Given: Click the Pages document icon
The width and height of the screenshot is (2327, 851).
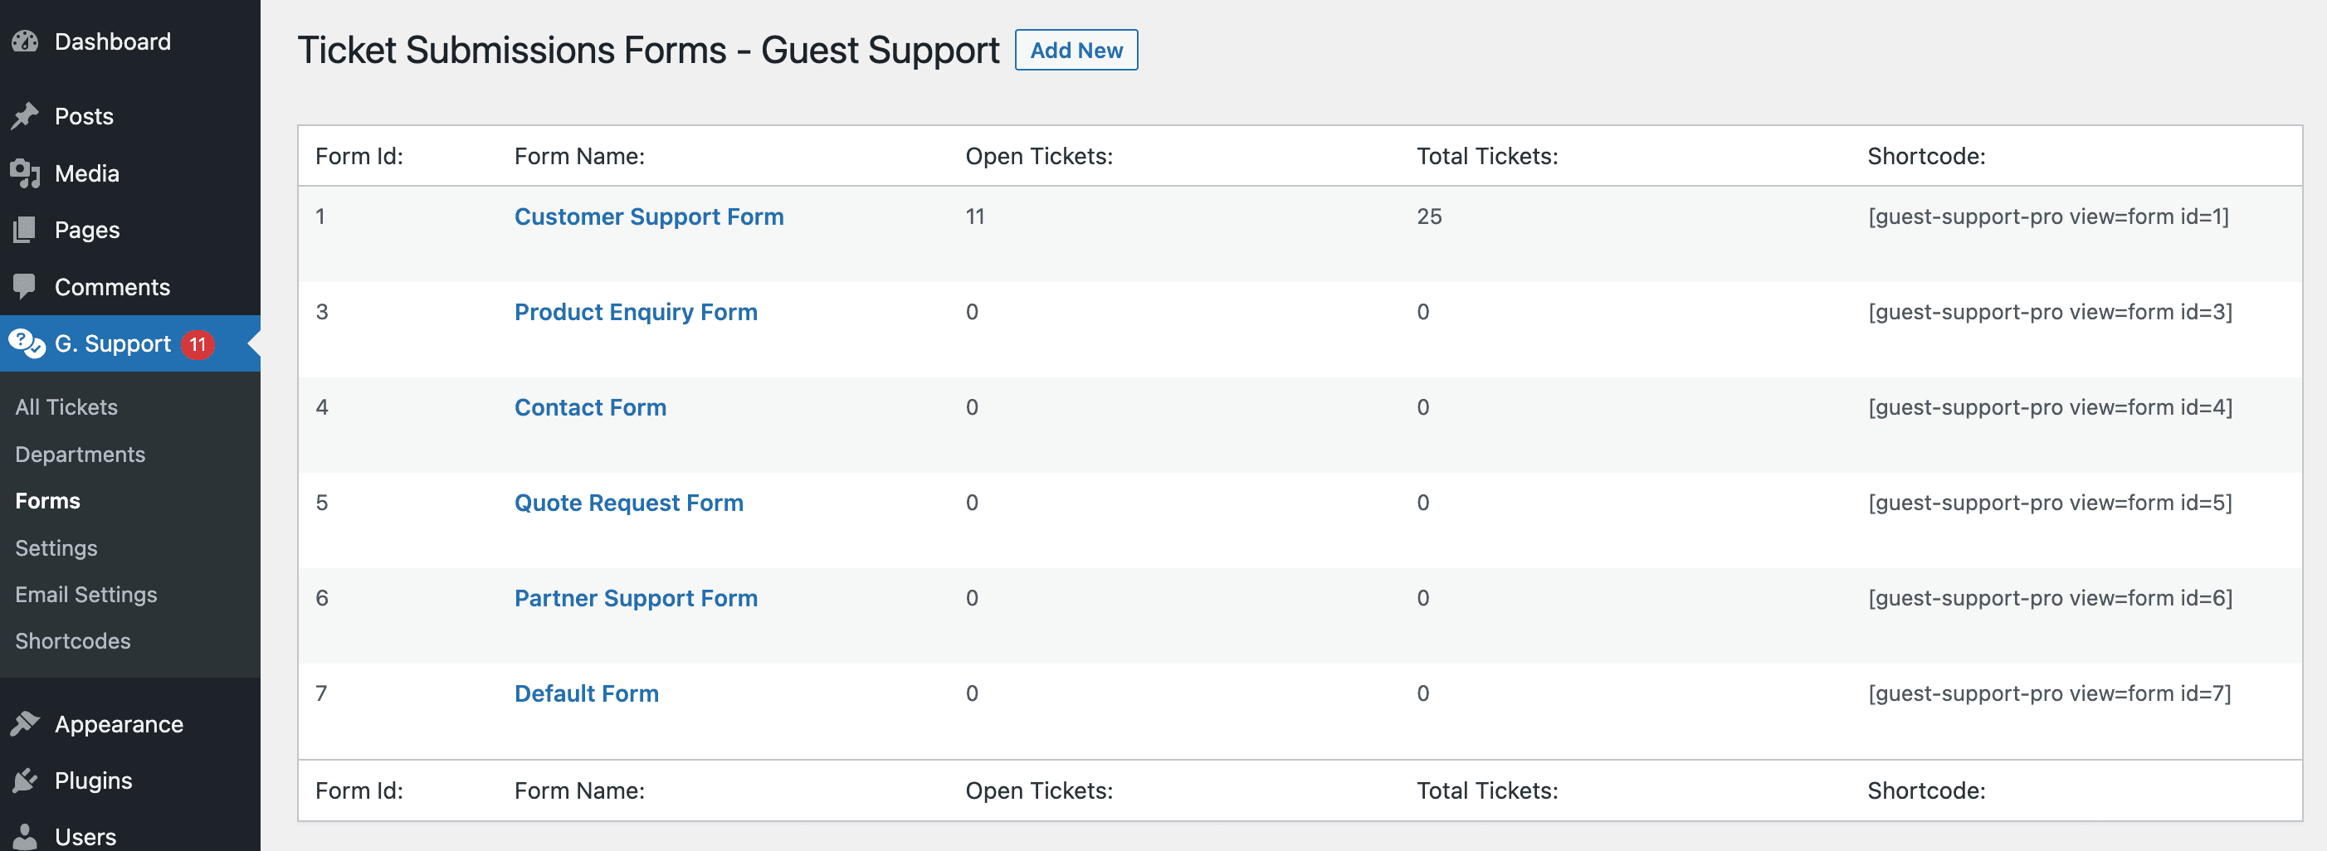Looking at the screenshot, I should pyautogui.click(x=25, y=230).
